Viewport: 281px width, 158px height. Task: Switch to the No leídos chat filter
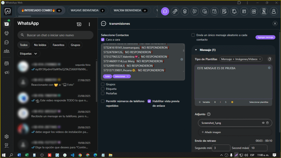pyautogui.click(x=40, y=45)
